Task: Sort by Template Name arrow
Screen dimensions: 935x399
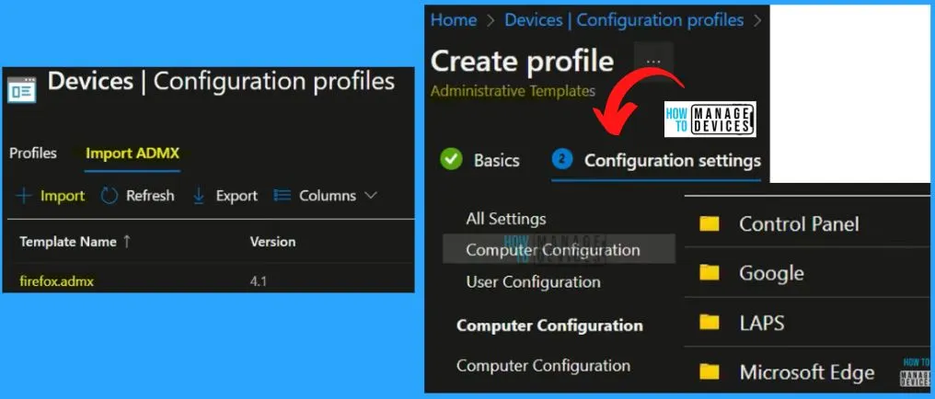Action: tap(126, 242)
